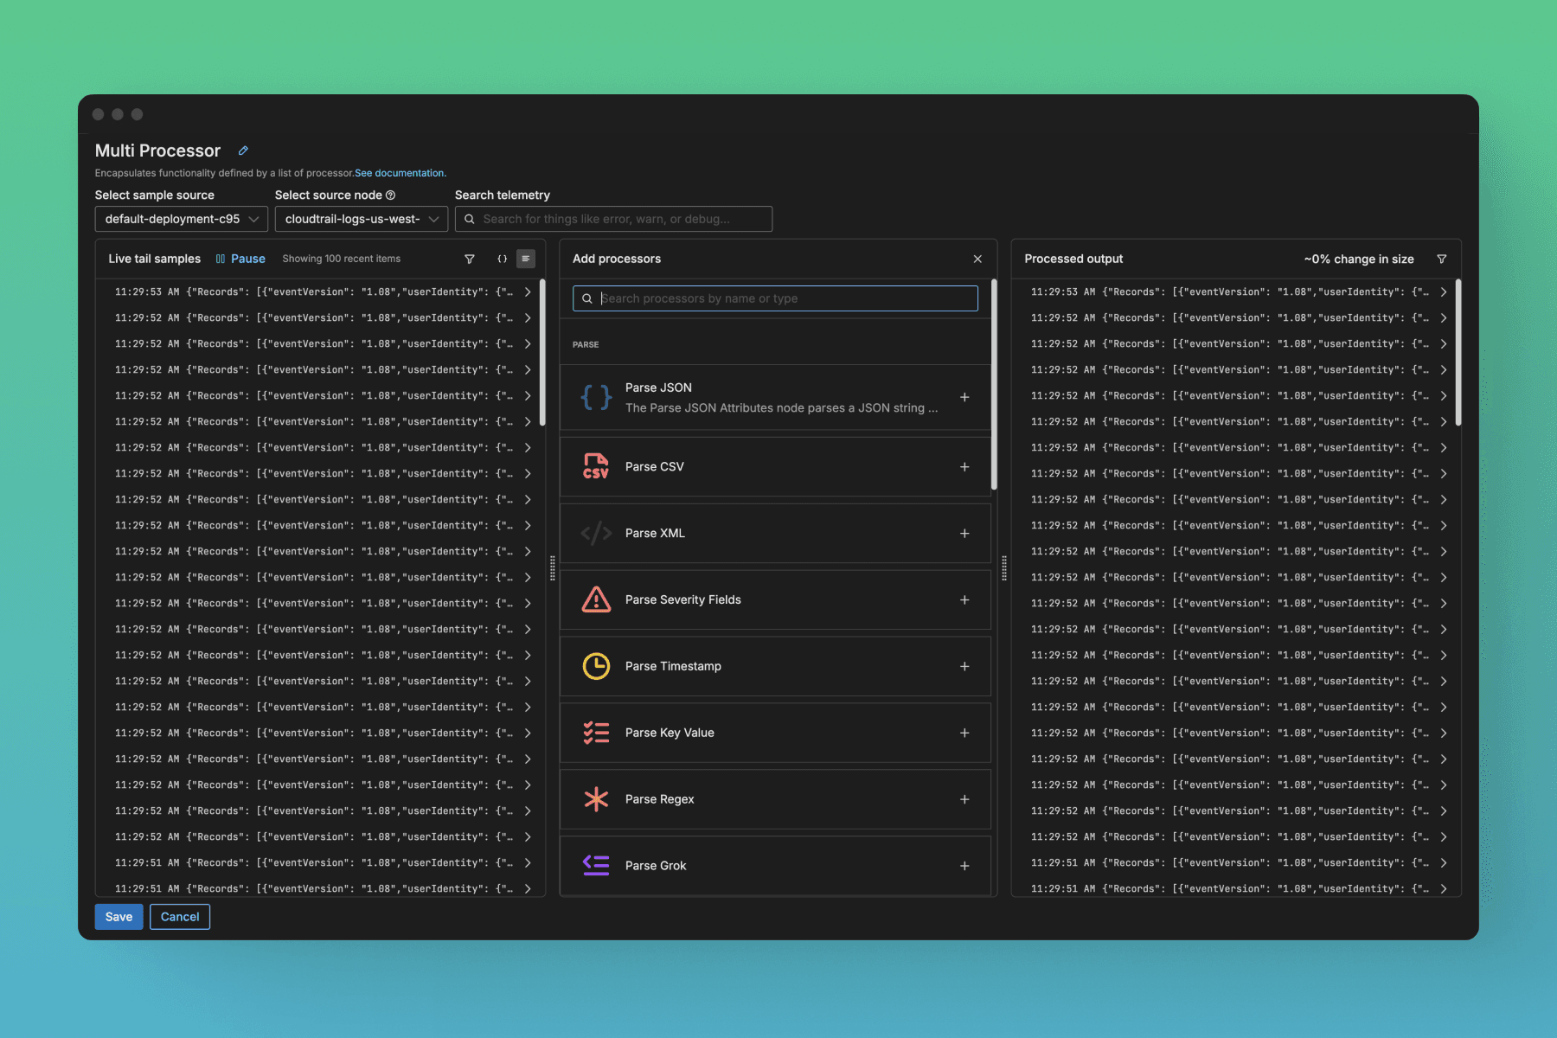Click the 'Add processors' panel title
Screen dimensions: 1557x1038
tap(617, 259)
